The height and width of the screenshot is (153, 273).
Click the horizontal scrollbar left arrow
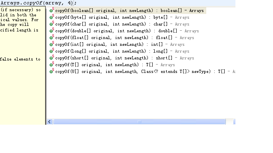click(50, 122)
